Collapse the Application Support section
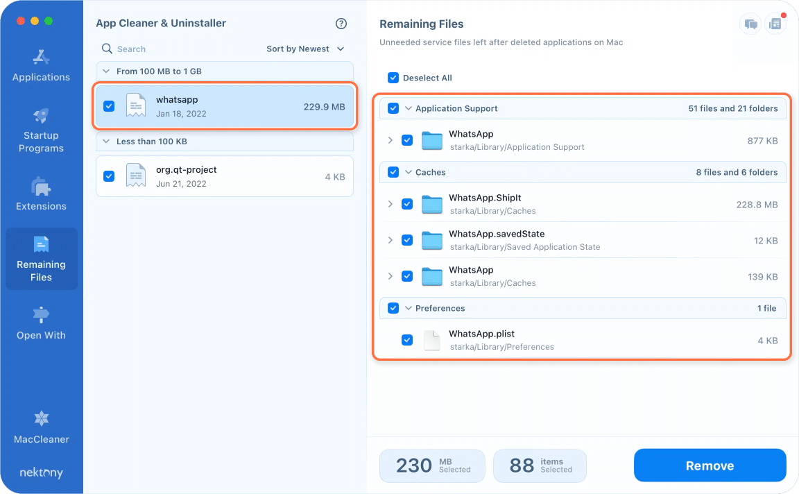 tap(408, 108)
